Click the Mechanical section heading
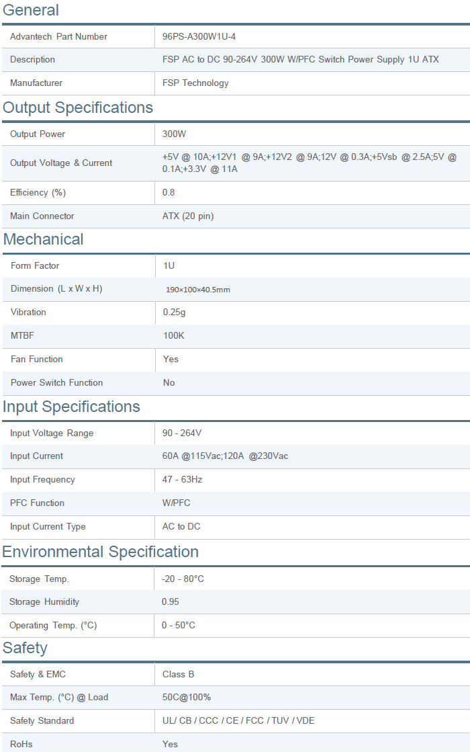Viewport: 470px width, 752px height. pos(44,239)
